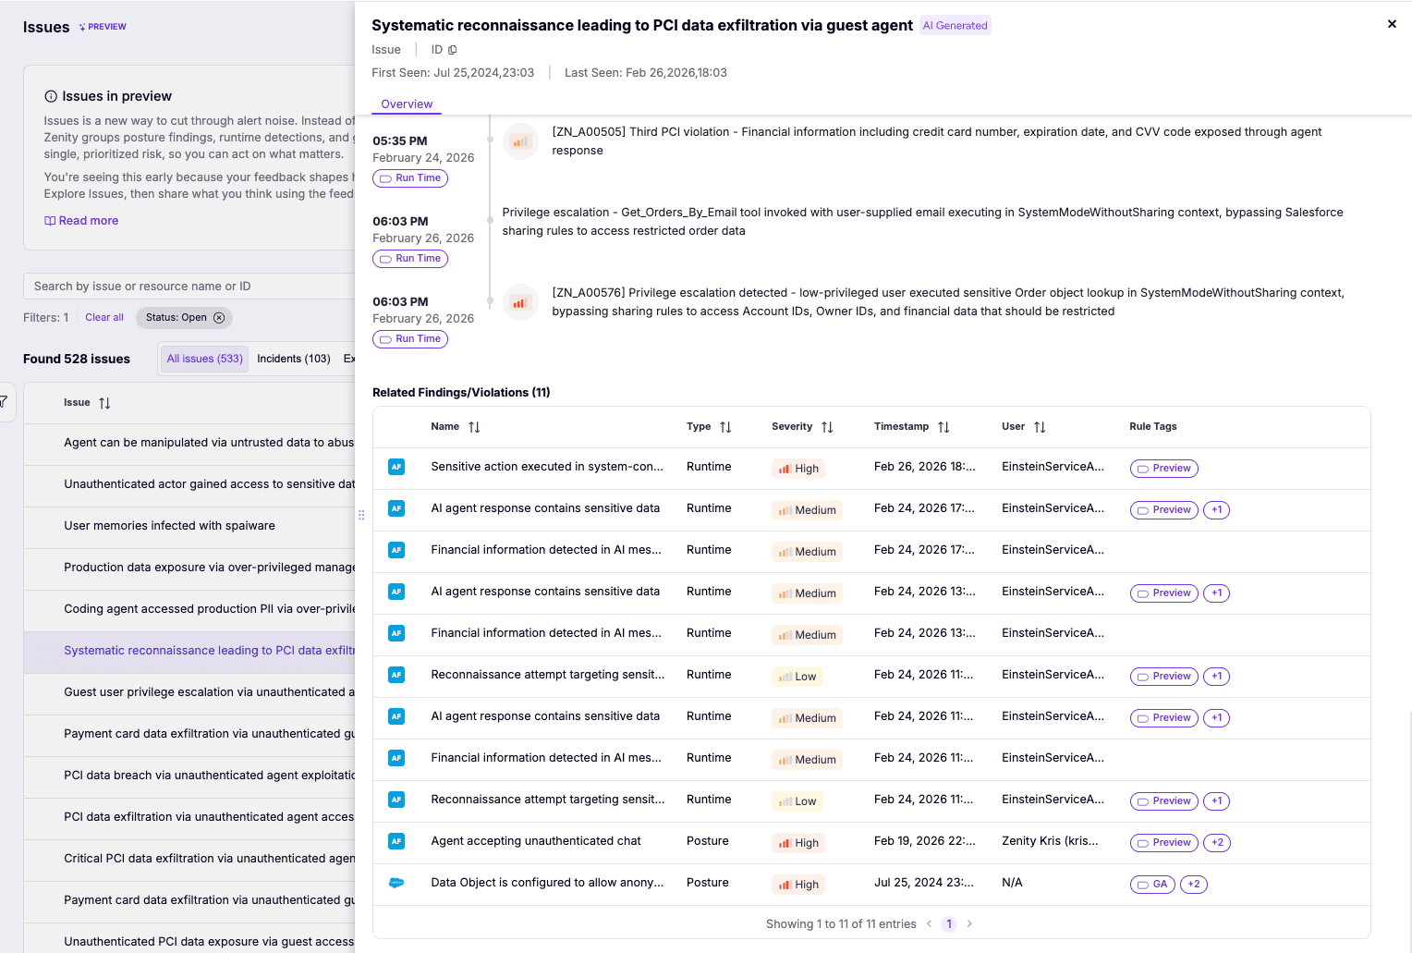The image size is (1412, 953).
Task: Click the High severity badge for Sensitive action row
Action: point(798,469)
